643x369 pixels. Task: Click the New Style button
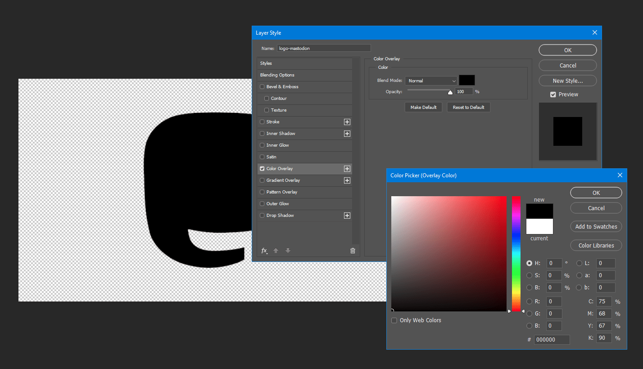tap(567, 80)
